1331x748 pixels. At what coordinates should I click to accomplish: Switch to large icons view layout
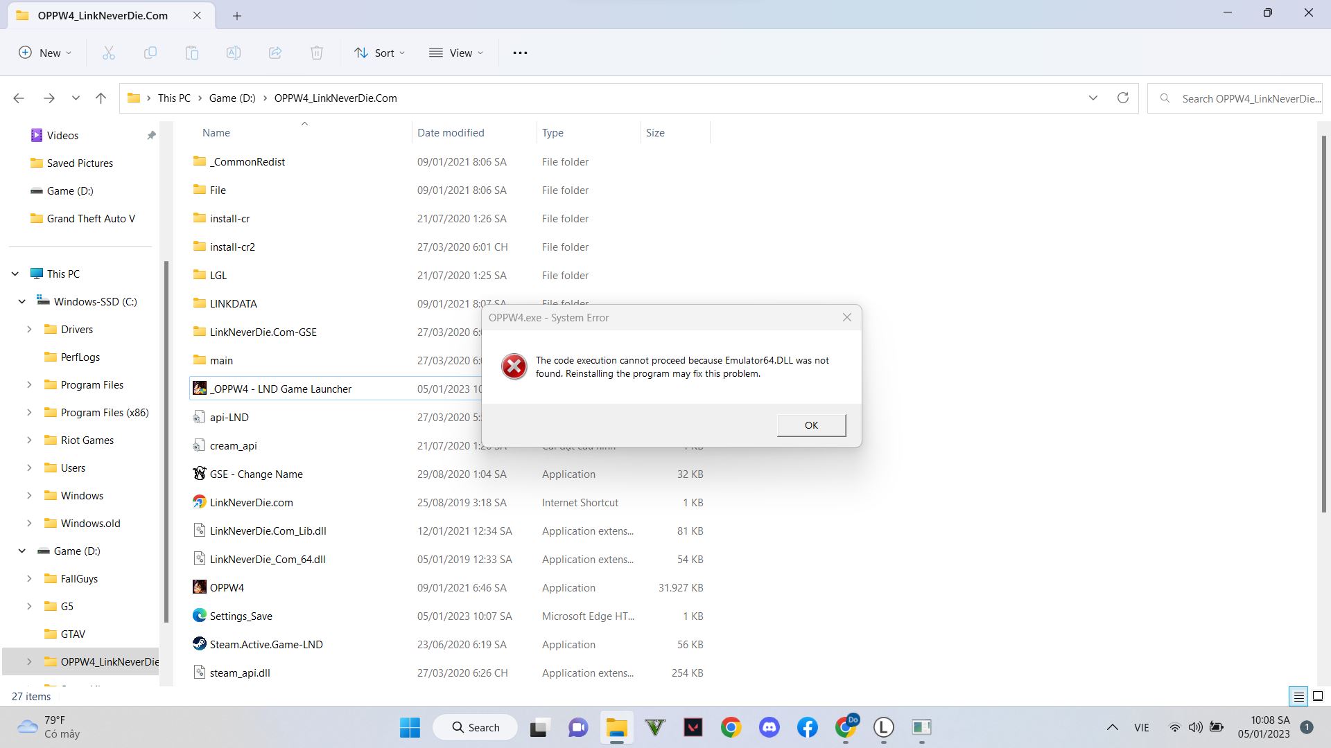[x=1318, y=696]
